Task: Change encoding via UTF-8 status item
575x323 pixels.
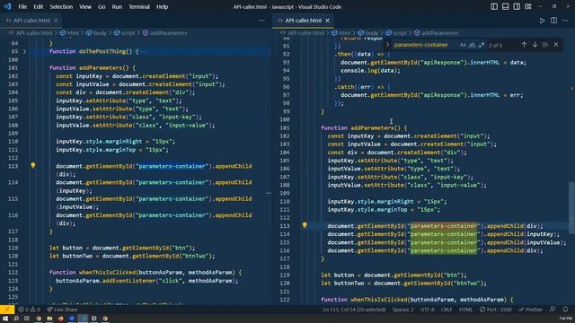Action: (428, 310)
